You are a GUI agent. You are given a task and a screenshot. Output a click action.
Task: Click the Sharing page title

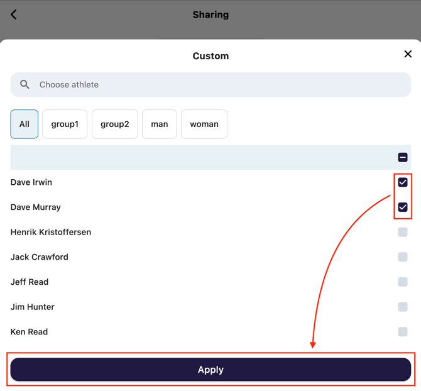pyautogui.click(x=210, y=14)
